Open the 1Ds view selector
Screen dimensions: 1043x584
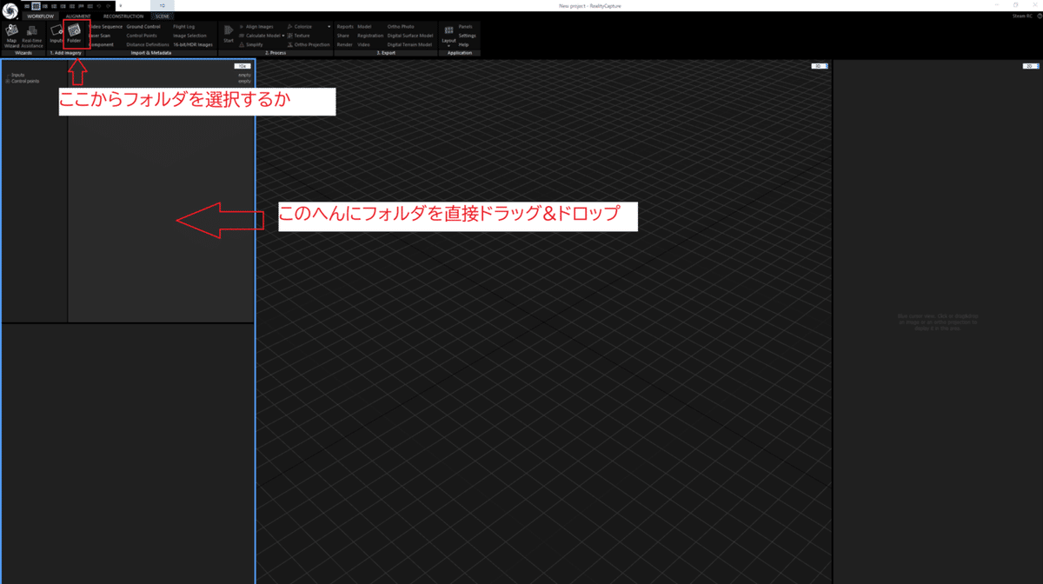pyautogui.click(x=242, y=66)
